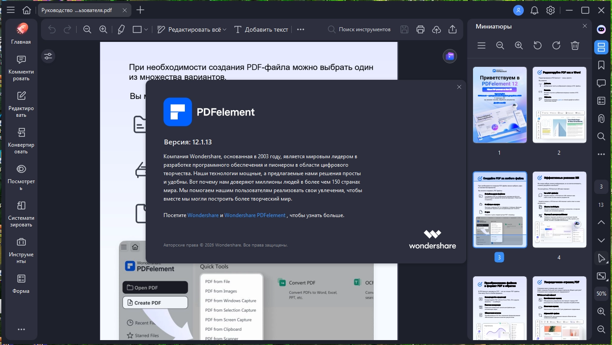Open the properties sliders panel
This screenshot has width=612, height=345.
click(x=48, y=56)
